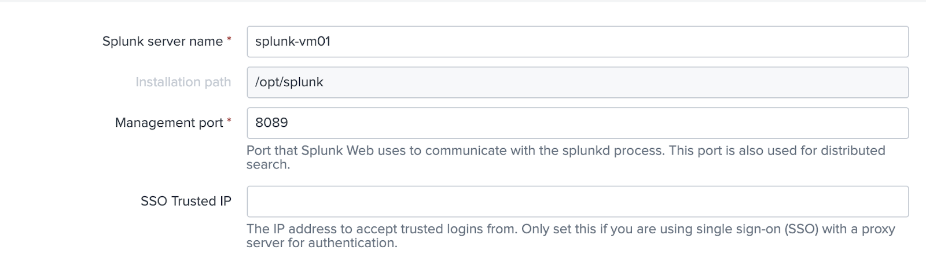
Task: Click the greyed 'Installation path' label
Action: [x=183, y=82]
